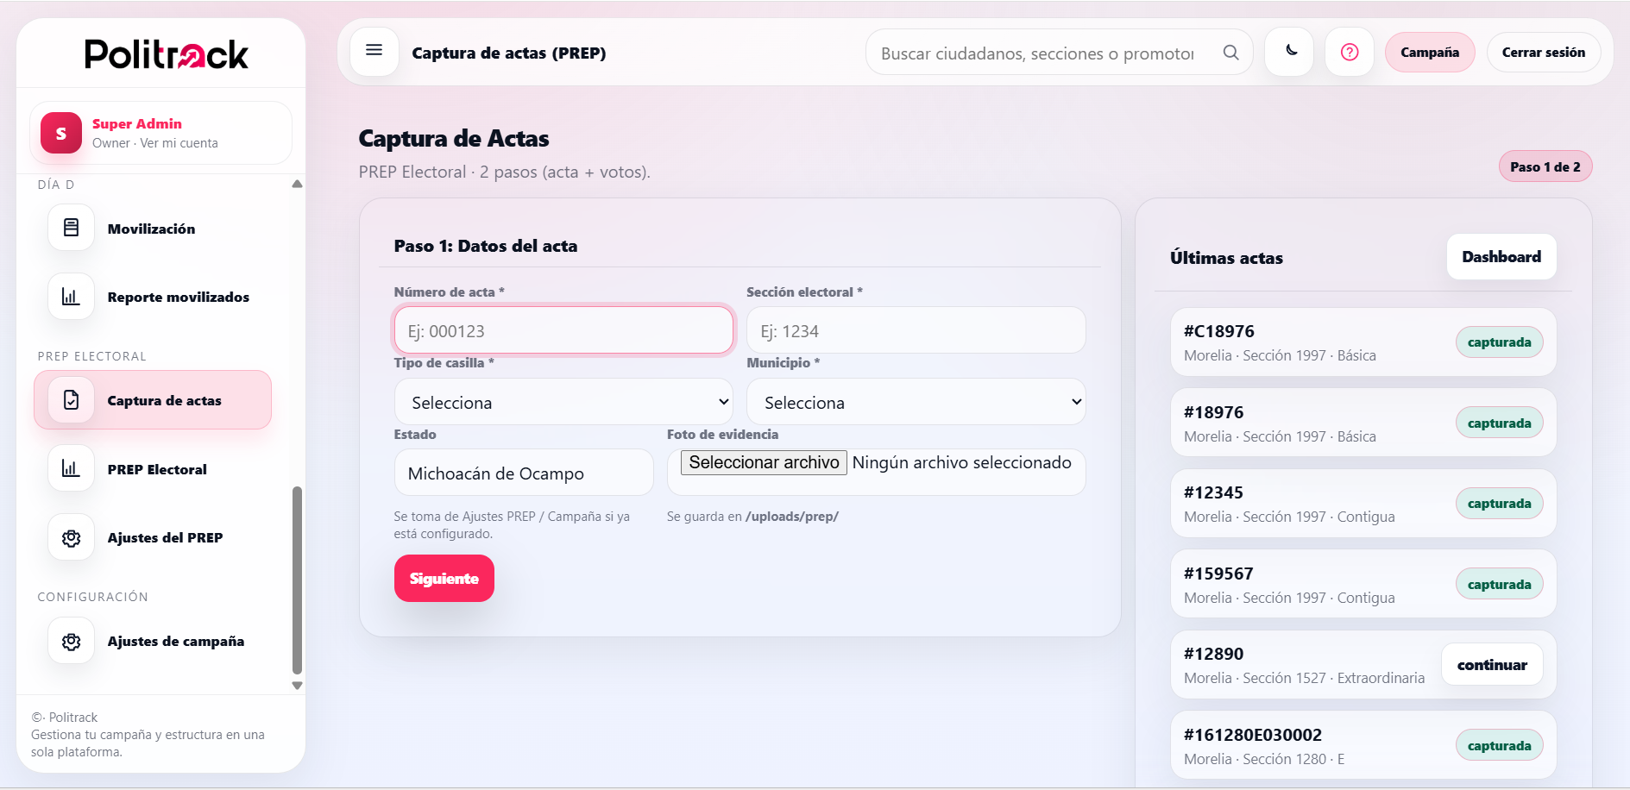1630x790 pixels.
Task: Click the Reporte movilizados chart icon
Action: (x=70, y=296)
